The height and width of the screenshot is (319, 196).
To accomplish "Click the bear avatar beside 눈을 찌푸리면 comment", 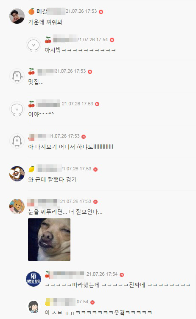I will pos(17,206).
